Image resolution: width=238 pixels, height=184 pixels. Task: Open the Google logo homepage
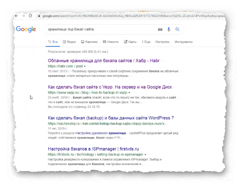click(26, 29)
